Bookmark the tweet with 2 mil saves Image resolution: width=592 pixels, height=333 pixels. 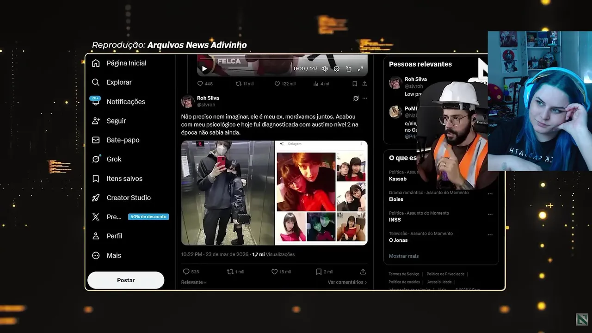(325, 272)
